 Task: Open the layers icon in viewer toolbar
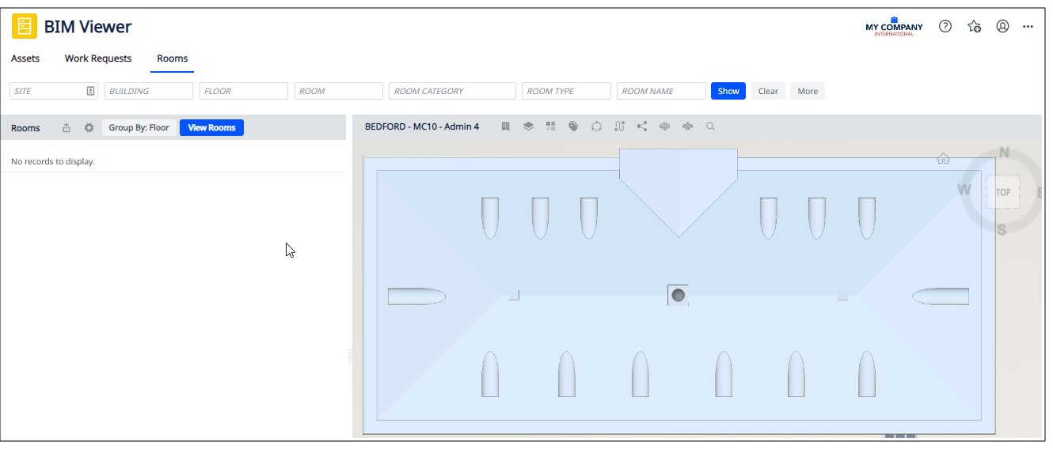(x=528, y=126)
